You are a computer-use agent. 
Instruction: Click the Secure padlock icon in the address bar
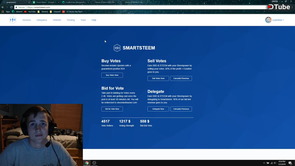[17, 7]
